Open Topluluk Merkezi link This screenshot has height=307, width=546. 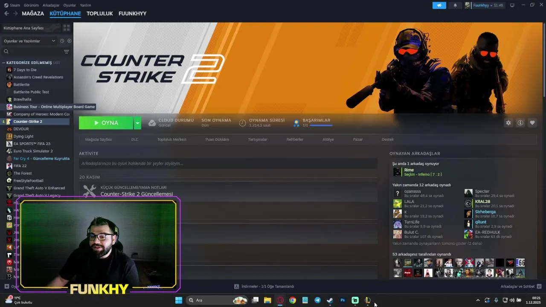[x=172, y=139]
